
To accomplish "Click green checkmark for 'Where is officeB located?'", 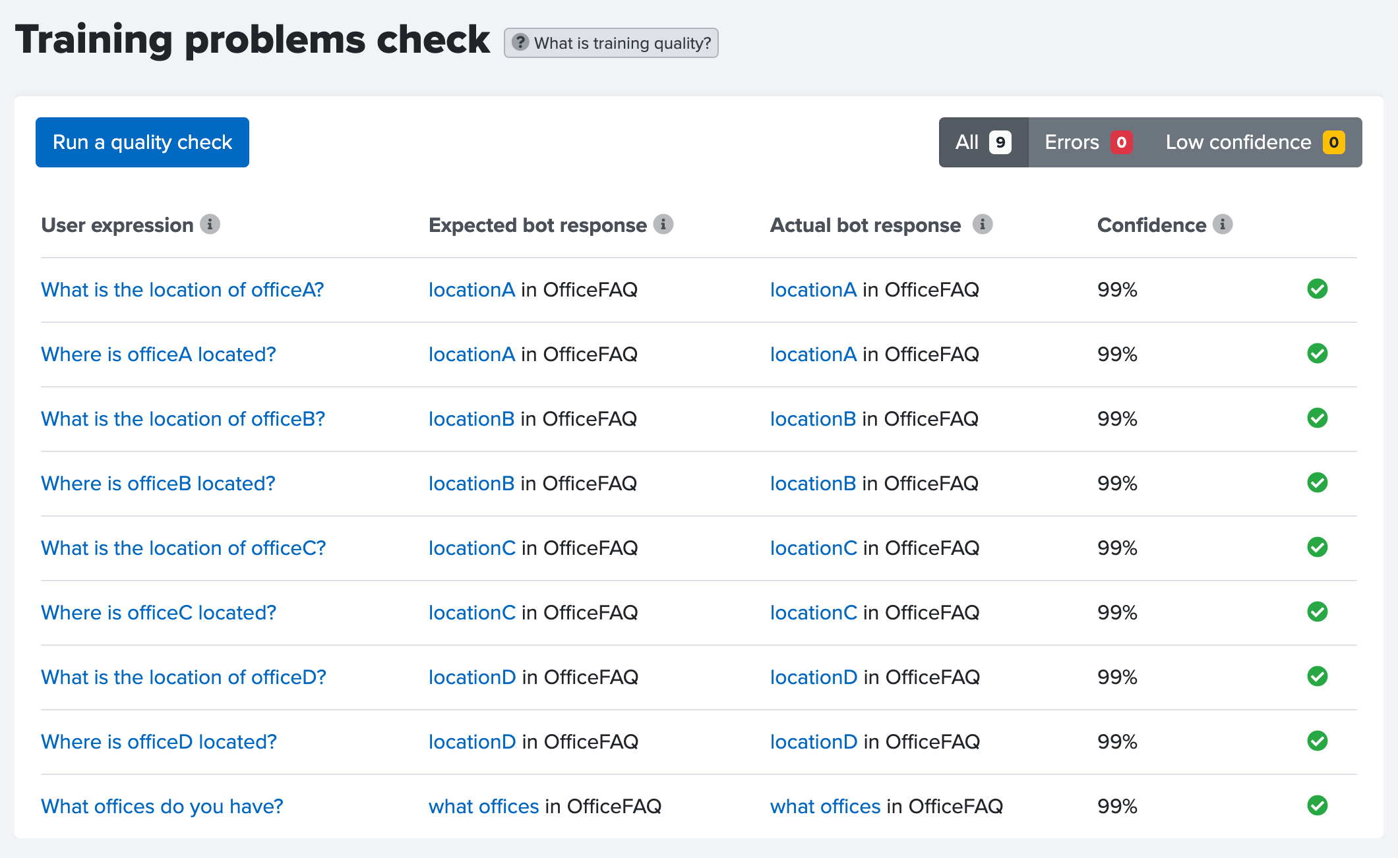I will coord(1318,483).
